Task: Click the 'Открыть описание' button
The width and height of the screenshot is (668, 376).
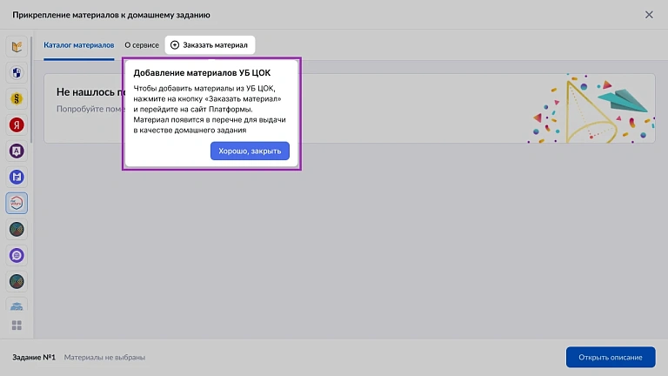Action: pos(611,357)
